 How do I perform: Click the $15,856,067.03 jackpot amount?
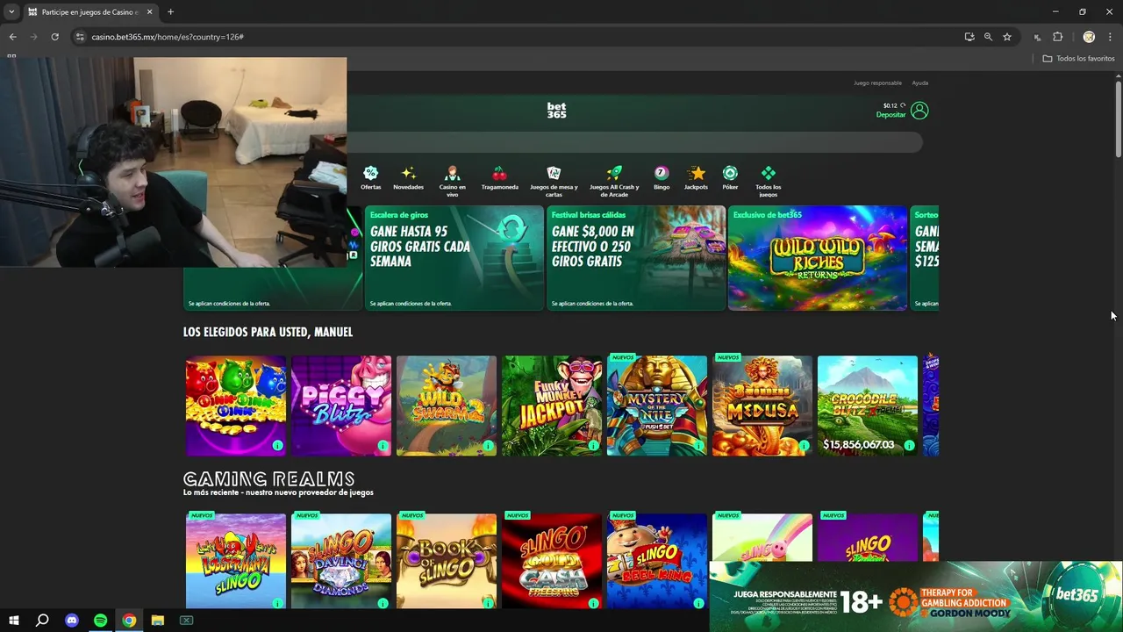pos(858,445)
